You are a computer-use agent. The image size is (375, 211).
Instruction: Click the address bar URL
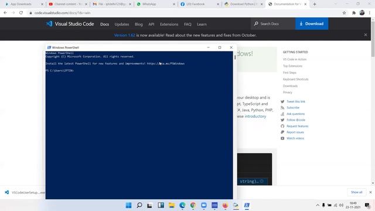click(x=63, y=13)
